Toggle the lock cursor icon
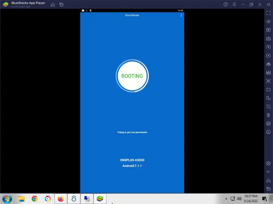 coord(268,30)
